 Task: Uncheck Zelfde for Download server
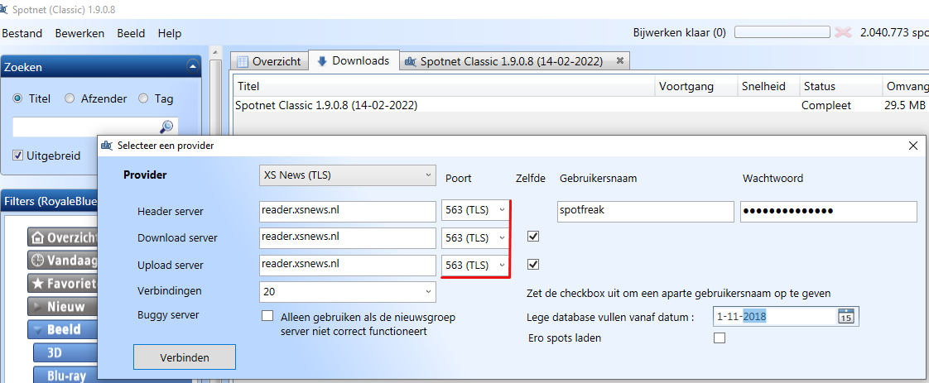click(533, 237)
